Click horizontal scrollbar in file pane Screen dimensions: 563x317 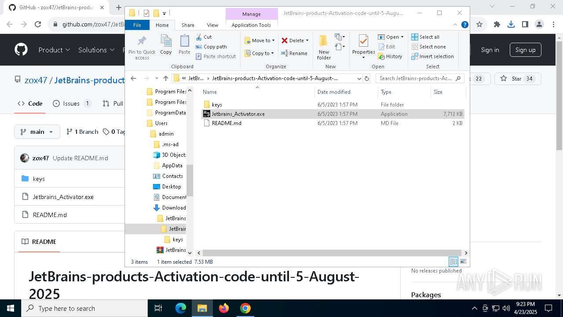click(332, 253)
